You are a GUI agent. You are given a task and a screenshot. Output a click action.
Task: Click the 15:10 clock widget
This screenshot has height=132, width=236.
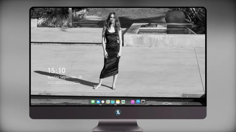[56, 70]
